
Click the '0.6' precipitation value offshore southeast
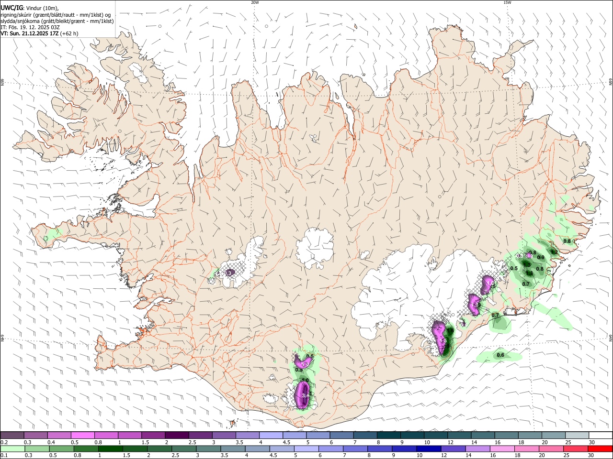(500, 355)
